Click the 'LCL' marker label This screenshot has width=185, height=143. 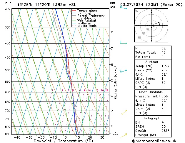pos(115,134)
